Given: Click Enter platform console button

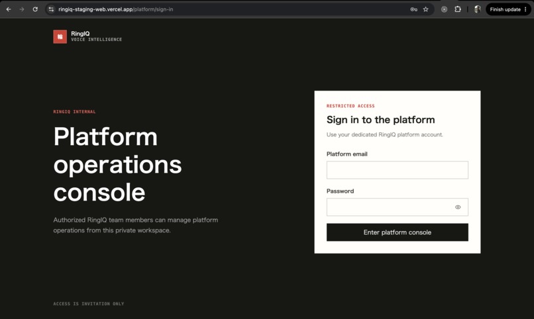Looking at the screenshot, I should [x=397, y=232].
